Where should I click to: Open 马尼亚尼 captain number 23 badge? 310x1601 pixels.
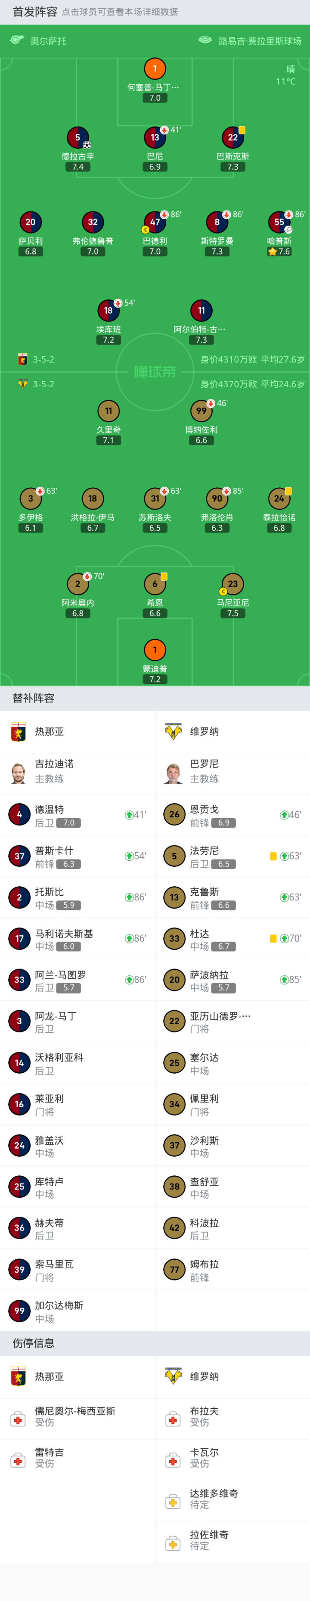pyautogui.click(x=232, y=584)
